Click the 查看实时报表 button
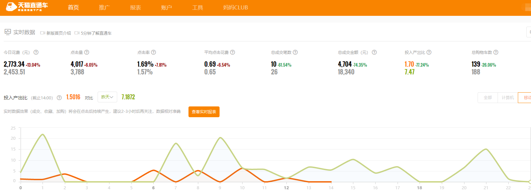Image resolution: width=531 pixels, height=195 pixels. click(204, 112)
